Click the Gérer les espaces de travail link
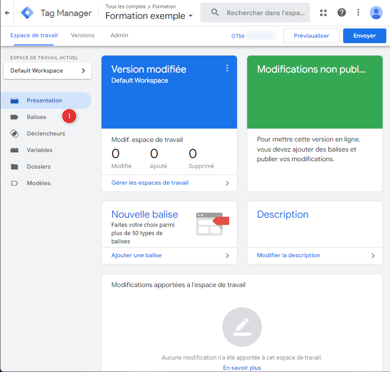This screenshot has width=390, height=372. click(150, 183)
